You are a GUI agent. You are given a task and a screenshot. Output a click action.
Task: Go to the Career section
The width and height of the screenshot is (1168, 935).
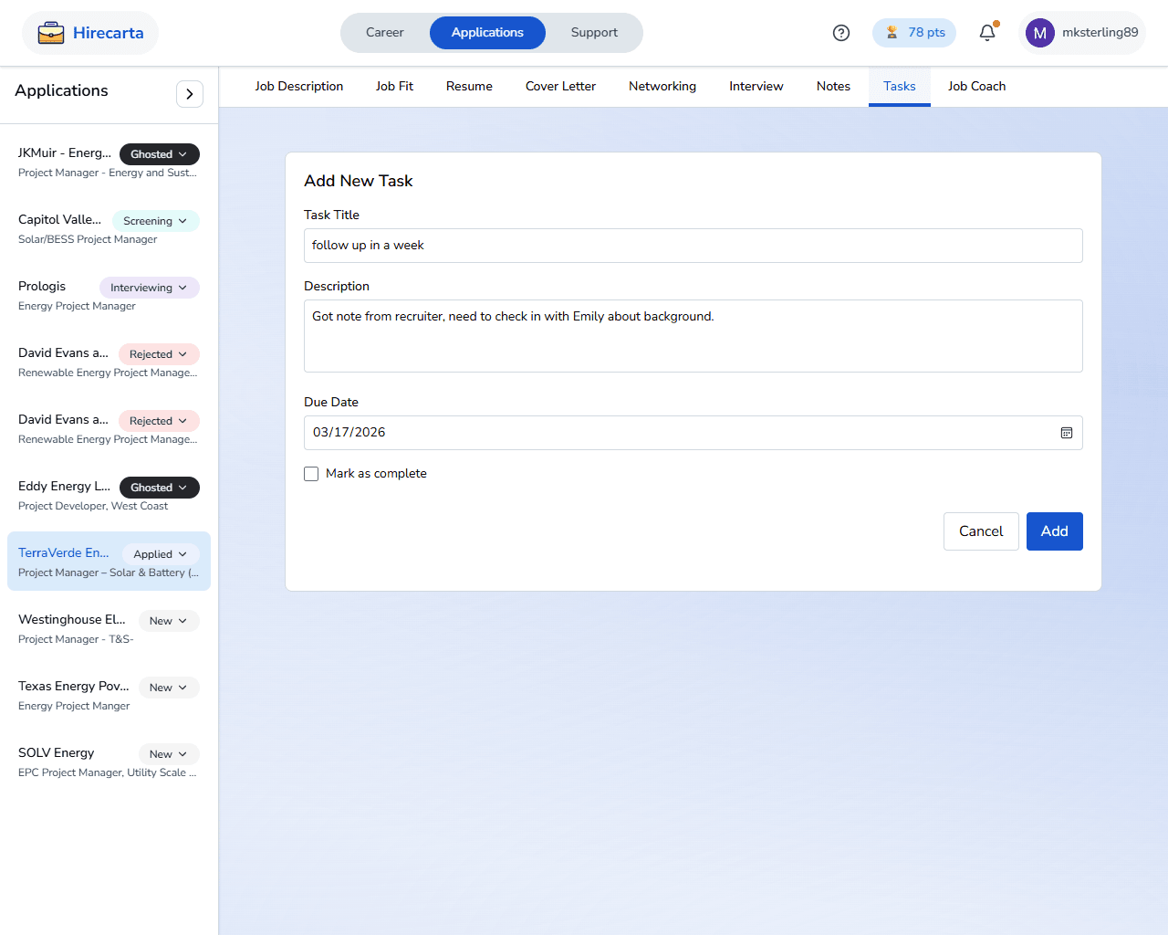pyautogui.click(x=384, y=33)
